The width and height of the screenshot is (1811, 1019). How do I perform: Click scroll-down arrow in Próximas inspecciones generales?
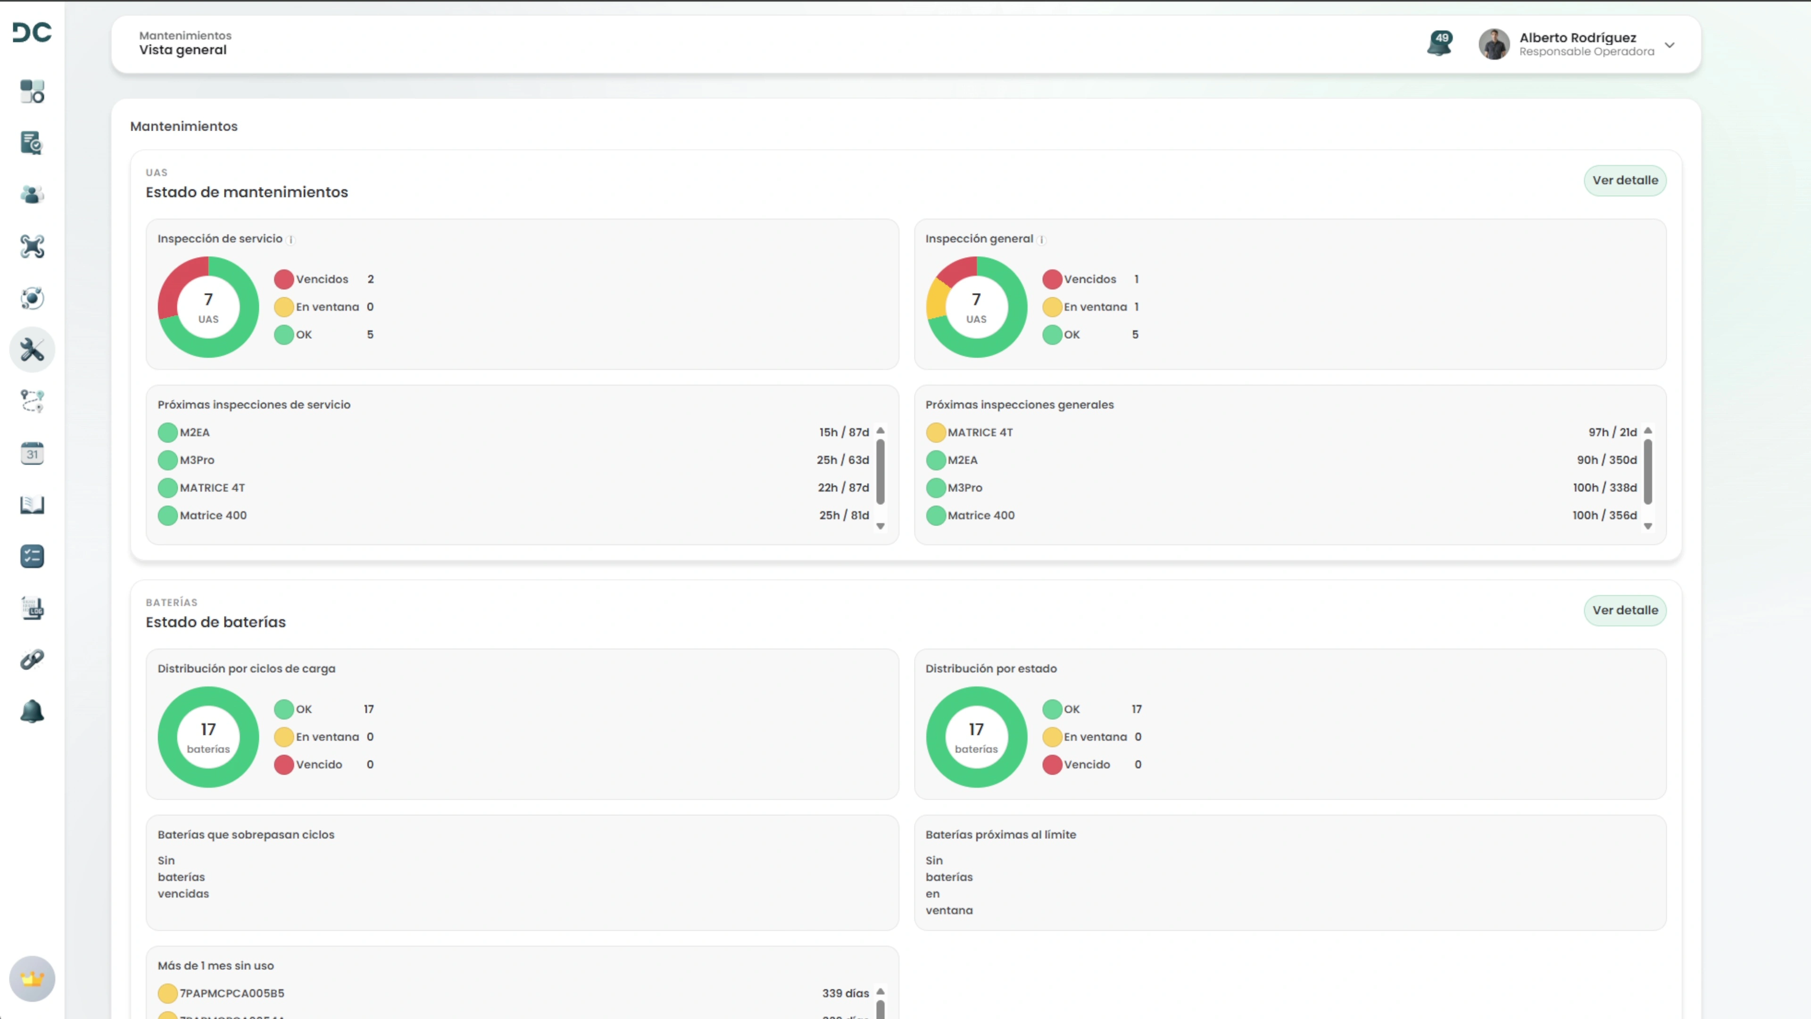click(1648, 526)
